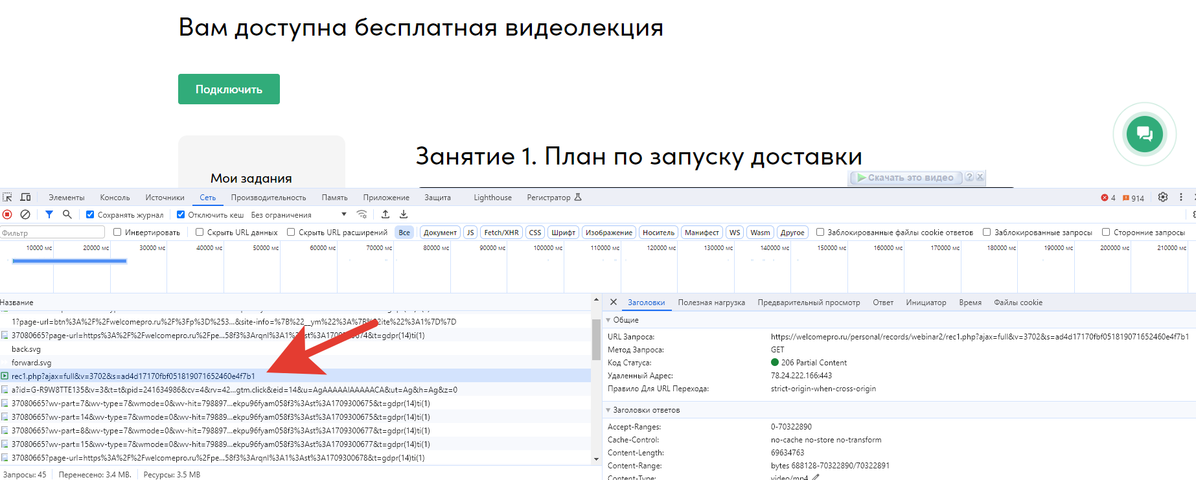Show the 'Ответ' request tab
The height and width of the screenshot is (480, 1196).
pyautogui.click(x=883, y=303)
